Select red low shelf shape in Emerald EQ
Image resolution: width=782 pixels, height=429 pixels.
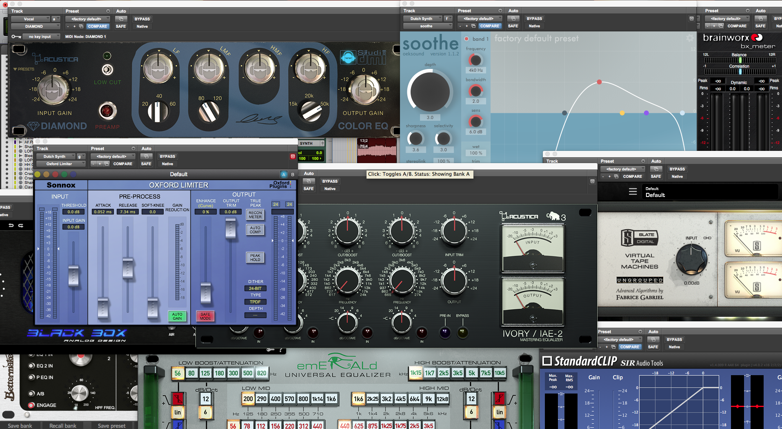point(178,398)
